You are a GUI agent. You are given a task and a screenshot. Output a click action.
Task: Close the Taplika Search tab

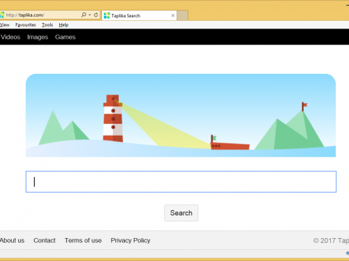click(173, 15)
